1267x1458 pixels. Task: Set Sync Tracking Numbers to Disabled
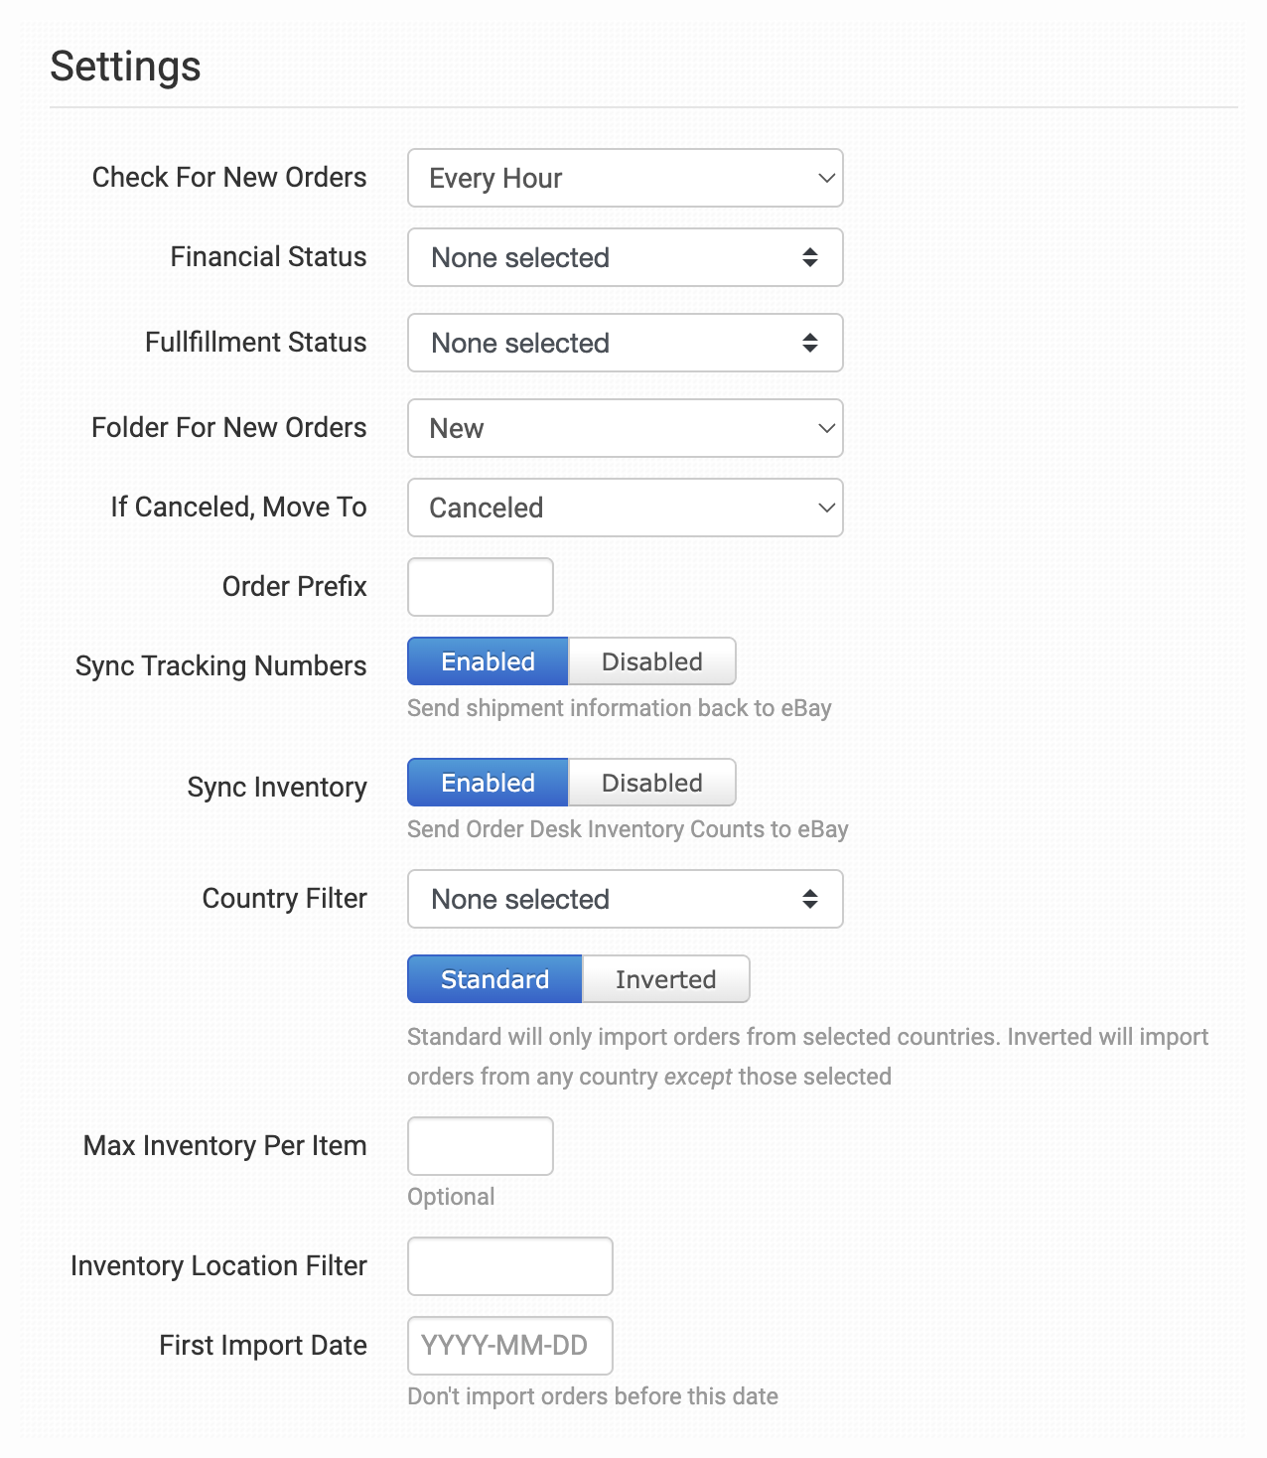(x=652, y=661)
